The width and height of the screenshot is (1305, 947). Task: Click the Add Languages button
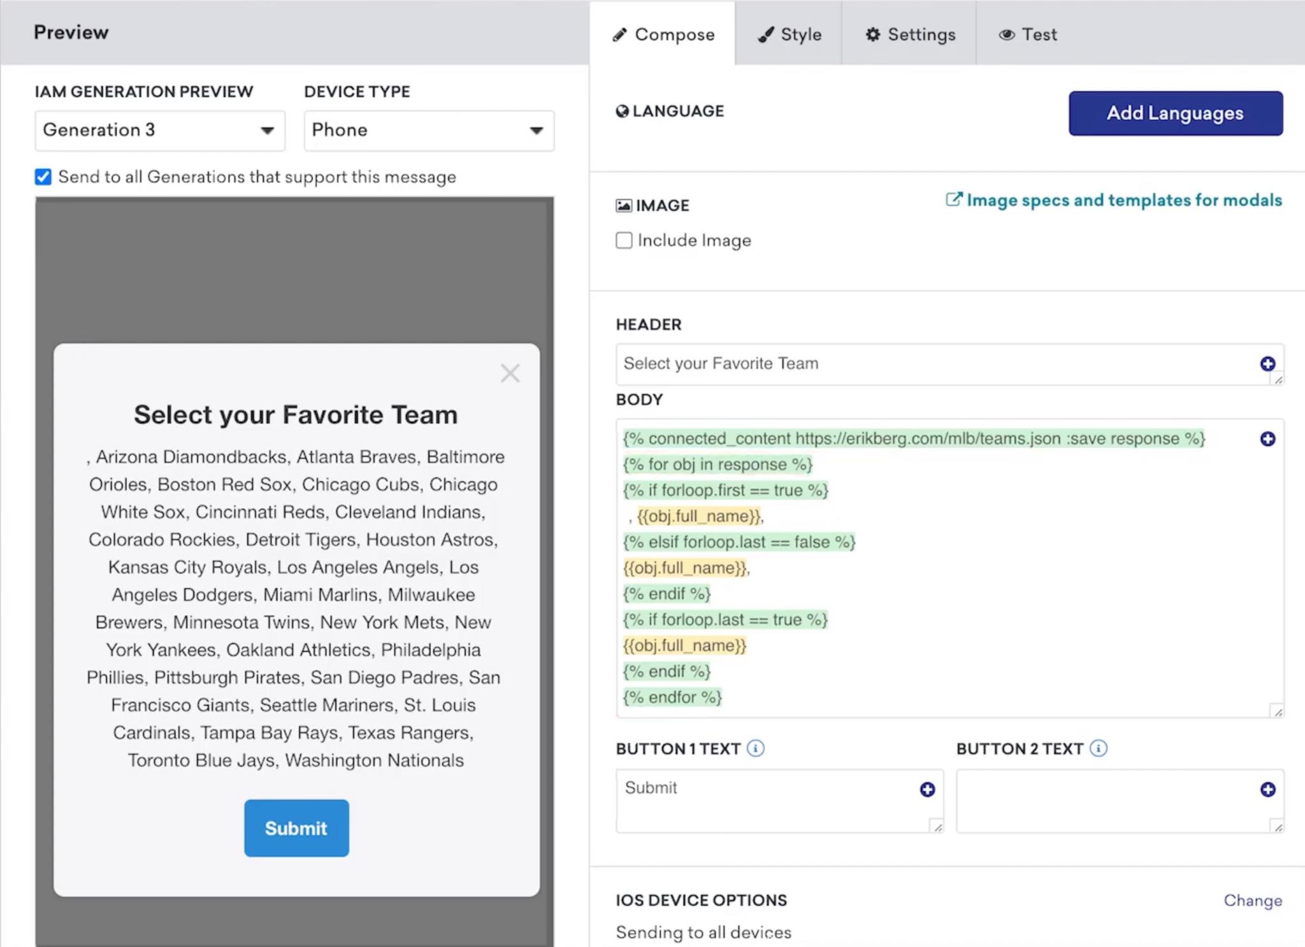click(x=1176, y=113)
